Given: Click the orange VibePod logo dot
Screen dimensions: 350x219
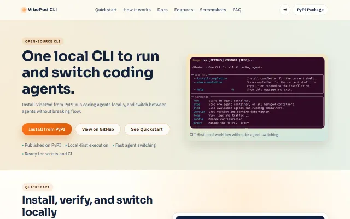Looking at the screenshot, I should pos(24,10).
